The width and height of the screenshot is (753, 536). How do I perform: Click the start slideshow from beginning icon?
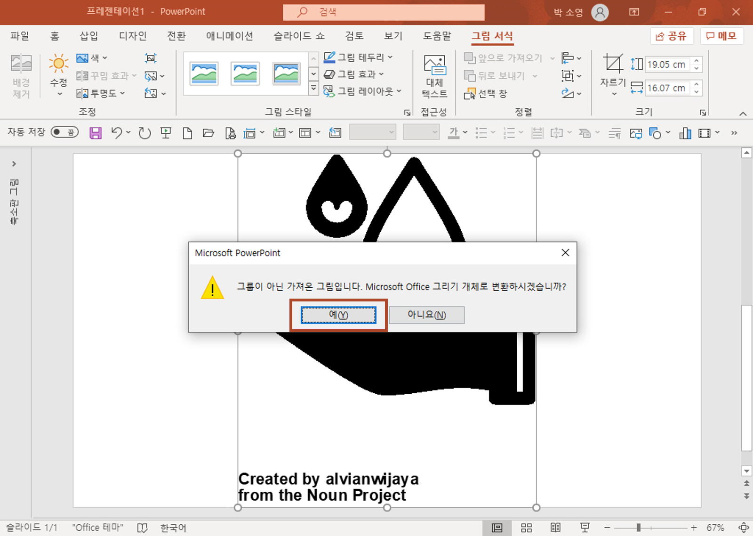(x=166, y=133)
